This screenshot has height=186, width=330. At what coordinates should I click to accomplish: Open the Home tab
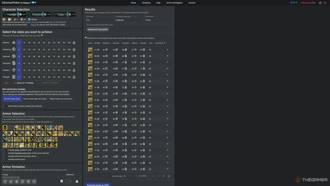pos(133,3)
